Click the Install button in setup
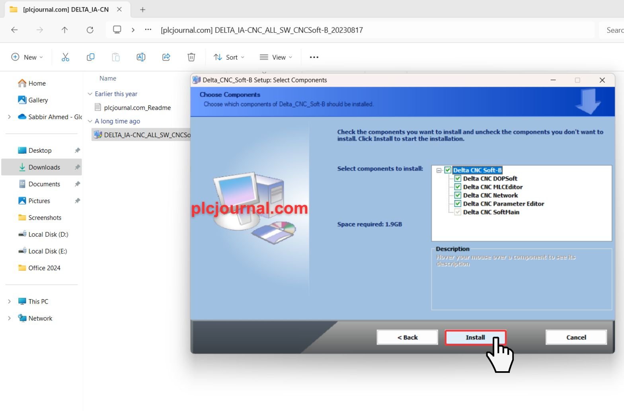Viewport: 624px width, 411px height. pos(476,337)
